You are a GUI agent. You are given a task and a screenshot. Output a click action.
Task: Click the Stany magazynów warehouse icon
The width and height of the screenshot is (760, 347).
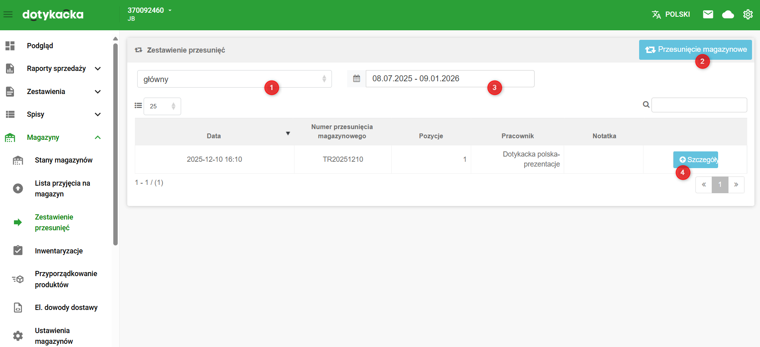18,160
